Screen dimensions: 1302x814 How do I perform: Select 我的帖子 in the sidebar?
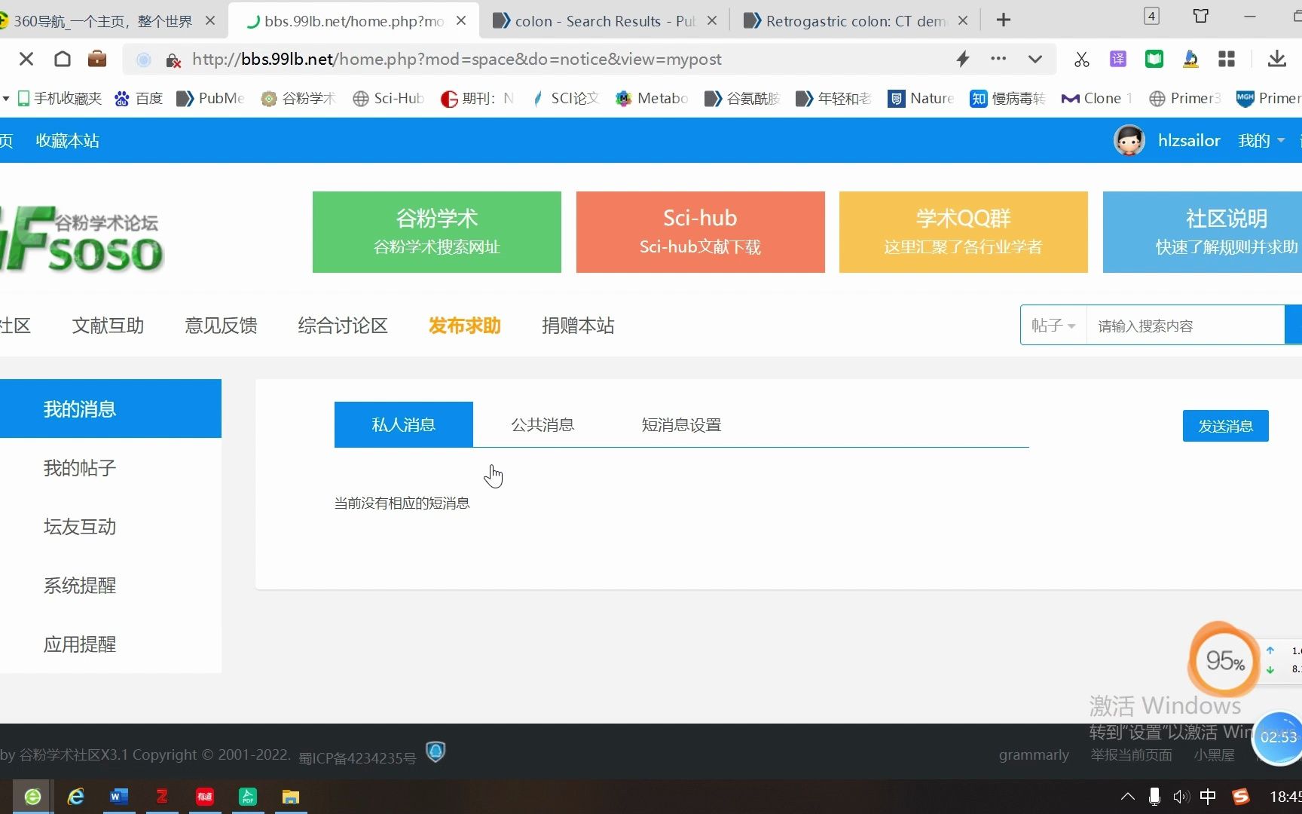111,467
